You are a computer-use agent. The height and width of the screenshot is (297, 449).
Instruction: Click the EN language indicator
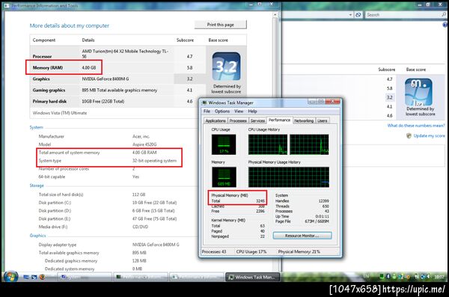pyautogui.click(x=366, y=276)
